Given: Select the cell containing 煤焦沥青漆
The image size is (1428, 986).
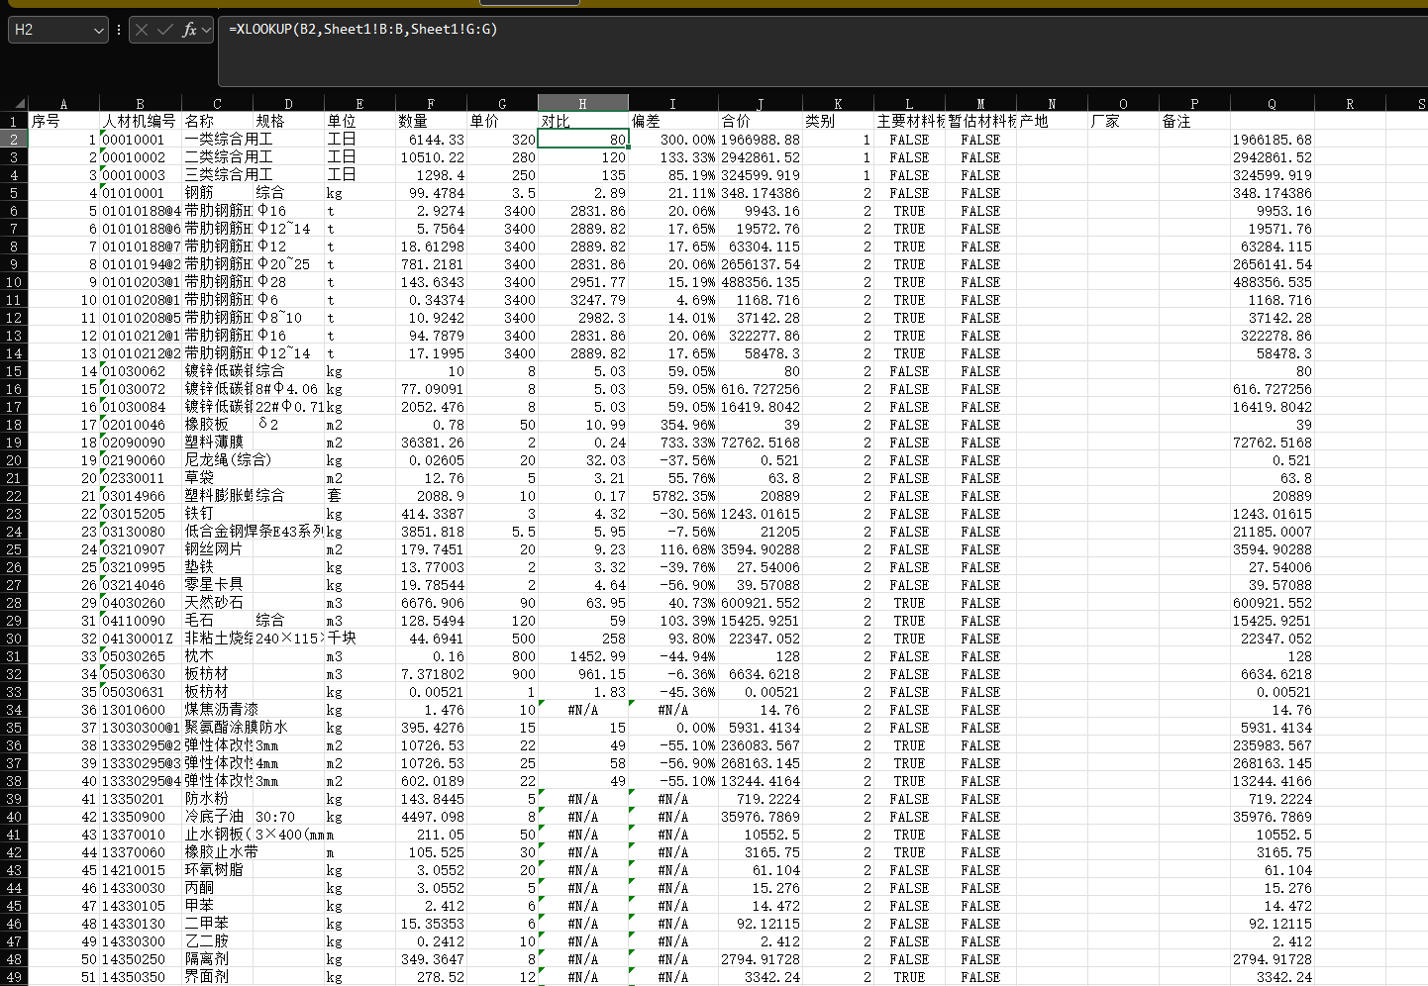Looking at the screenshot, I should tap(217, 710).
